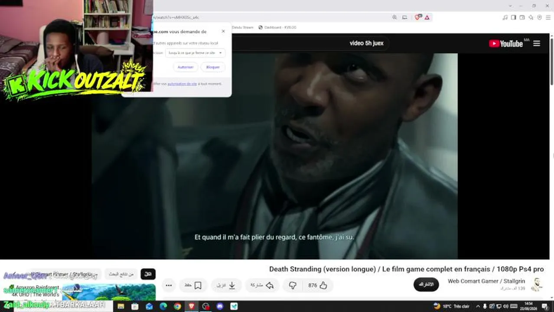Open the taskbar clock and date
Viewport: 554px width, 312px height.
(x=529, y=306)
